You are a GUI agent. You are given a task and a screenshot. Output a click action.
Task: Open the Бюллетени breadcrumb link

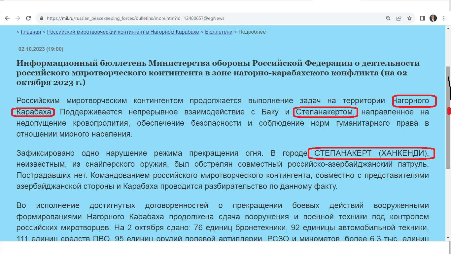tap(219, 32)
